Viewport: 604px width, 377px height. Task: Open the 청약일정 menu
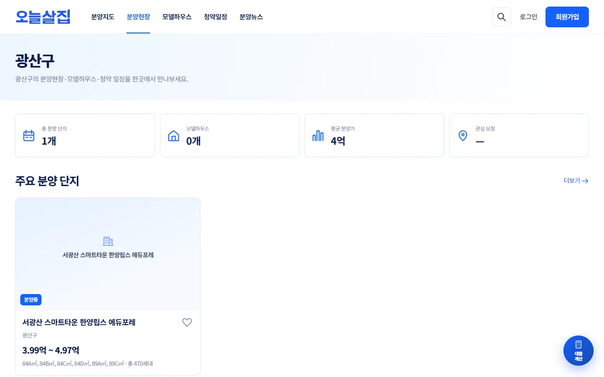pyautogui.click(x=216, y=17)
